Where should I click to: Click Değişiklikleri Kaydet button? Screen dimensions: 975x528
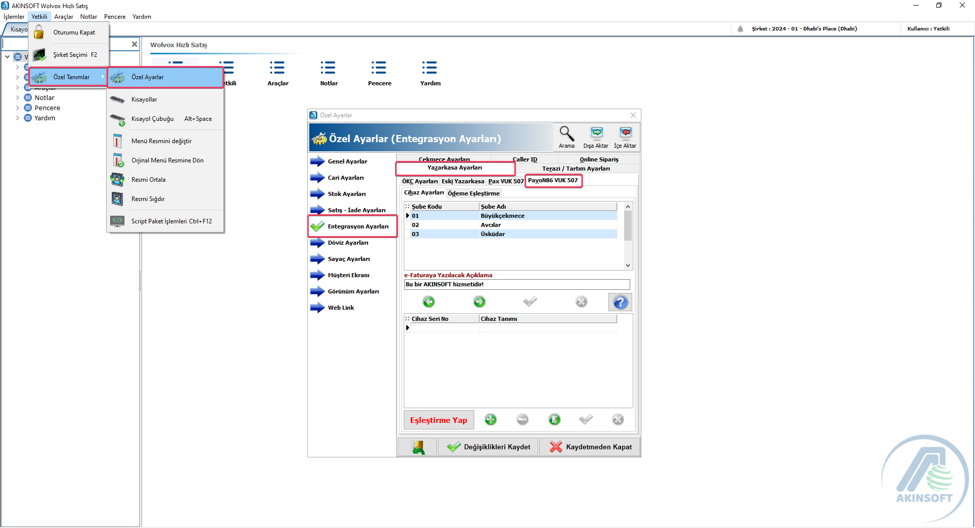tap(488, 447)
